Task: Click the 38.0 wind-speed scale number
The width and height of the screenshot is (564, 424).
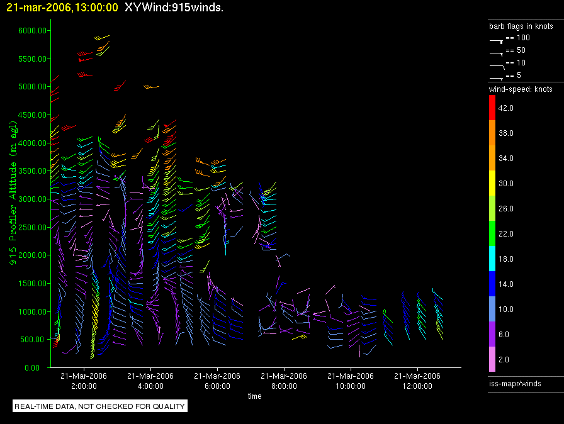Action: coord(505,133)
